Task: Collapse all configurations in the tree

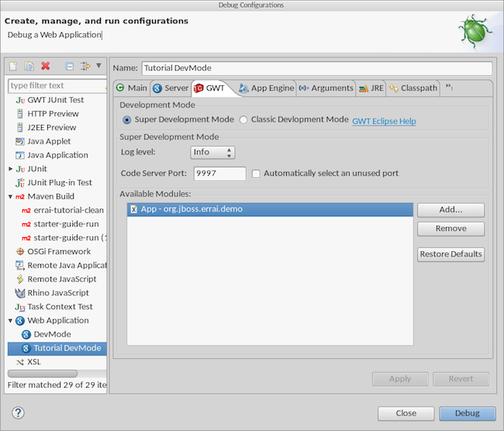Action: 69,66
